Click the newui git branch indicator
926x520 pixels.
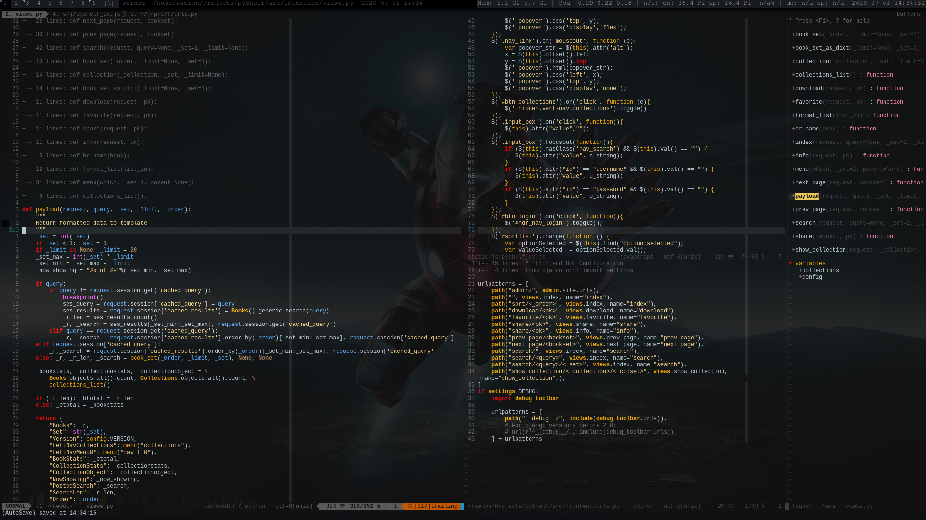(x=61, y=507)
